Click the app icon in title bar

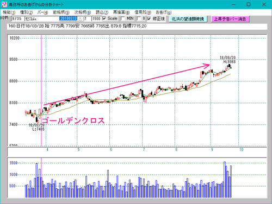(x=4, y=4)
